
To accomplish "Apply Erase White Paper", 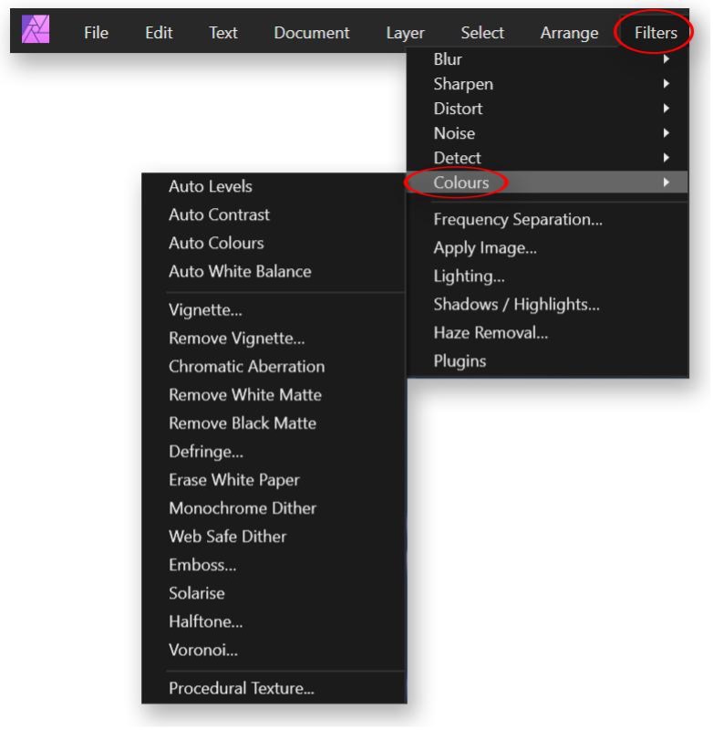I will [x=235, y=481].
